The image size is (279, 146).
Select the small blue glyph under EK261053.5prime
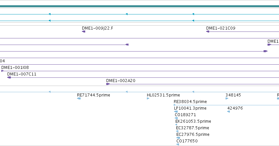coord(176,125)
